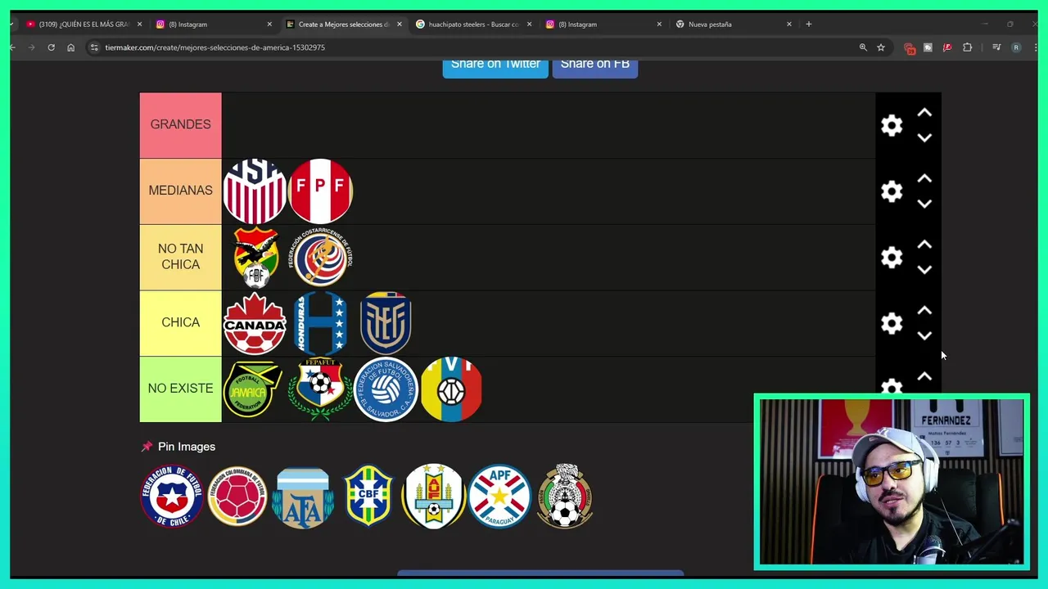Pick the Colombia federation crest
The width and height of the screenshot is (1048, 589).
(237, 496)
